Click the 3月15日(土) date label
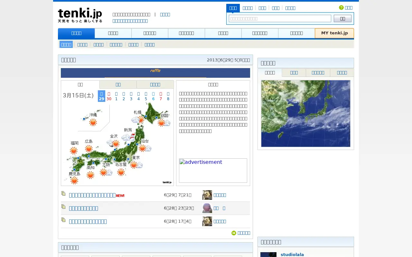Screen dimensions: 412x257 78,95
